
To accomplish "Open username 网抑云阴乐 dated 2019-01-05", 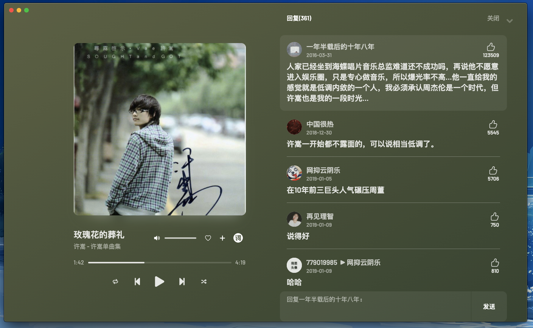I will pos(323,170).
